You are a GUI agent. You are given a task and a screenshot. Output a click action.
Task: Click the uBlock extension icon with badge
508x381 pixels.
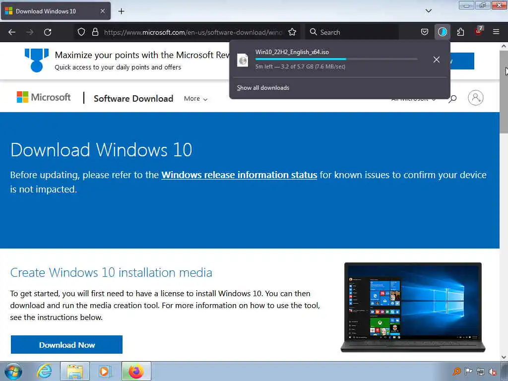coord(479,31)
